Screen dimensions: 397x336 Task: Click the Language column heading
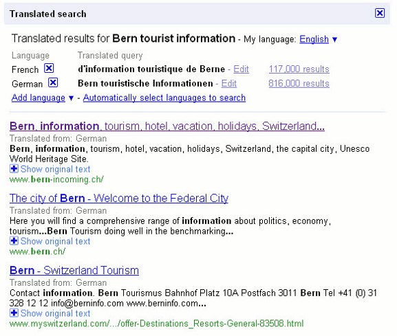tap(30, 56)
